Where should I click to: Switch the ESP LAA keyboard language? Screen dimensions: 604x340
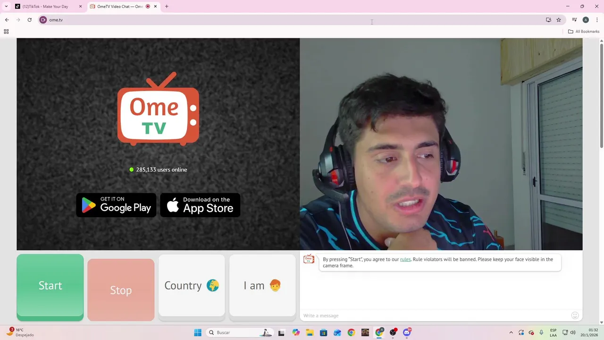click(x=553, y=332)
